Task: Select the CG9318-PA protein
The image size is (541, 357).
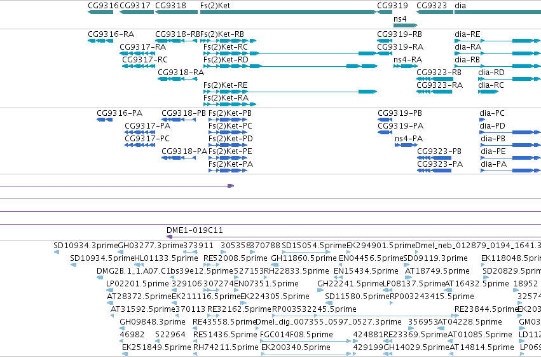Action: [x=179, y=158]
